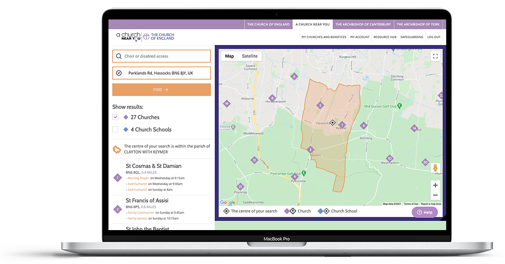Screen dimensions: 505x264
Task: Click the 'Choir or disabled access' search field
Action: pos(161,56)
